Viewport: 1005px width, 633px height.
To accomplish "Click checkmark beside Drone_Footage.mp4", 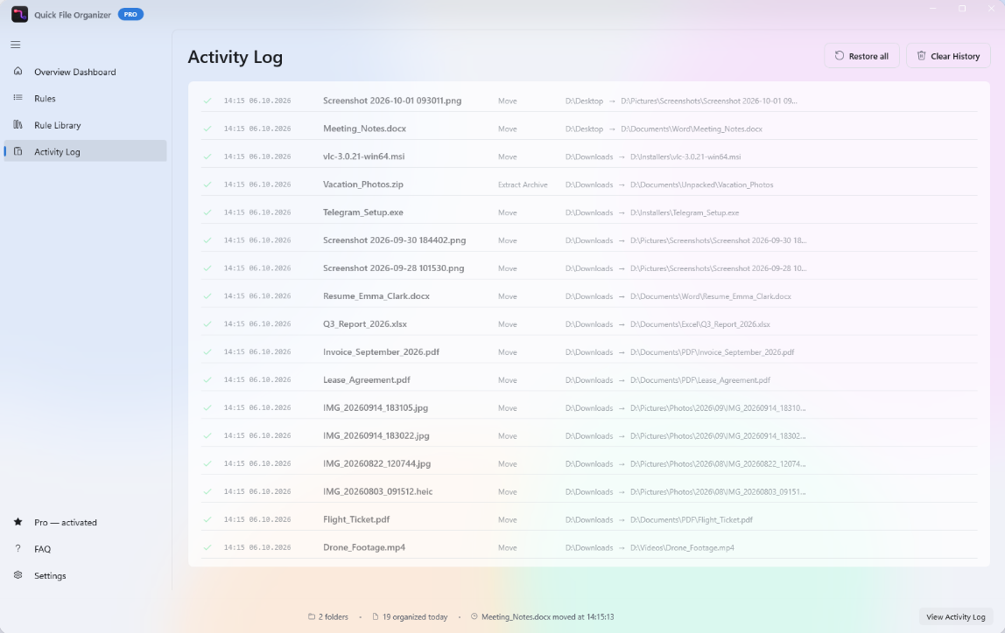I will [207, 547].
